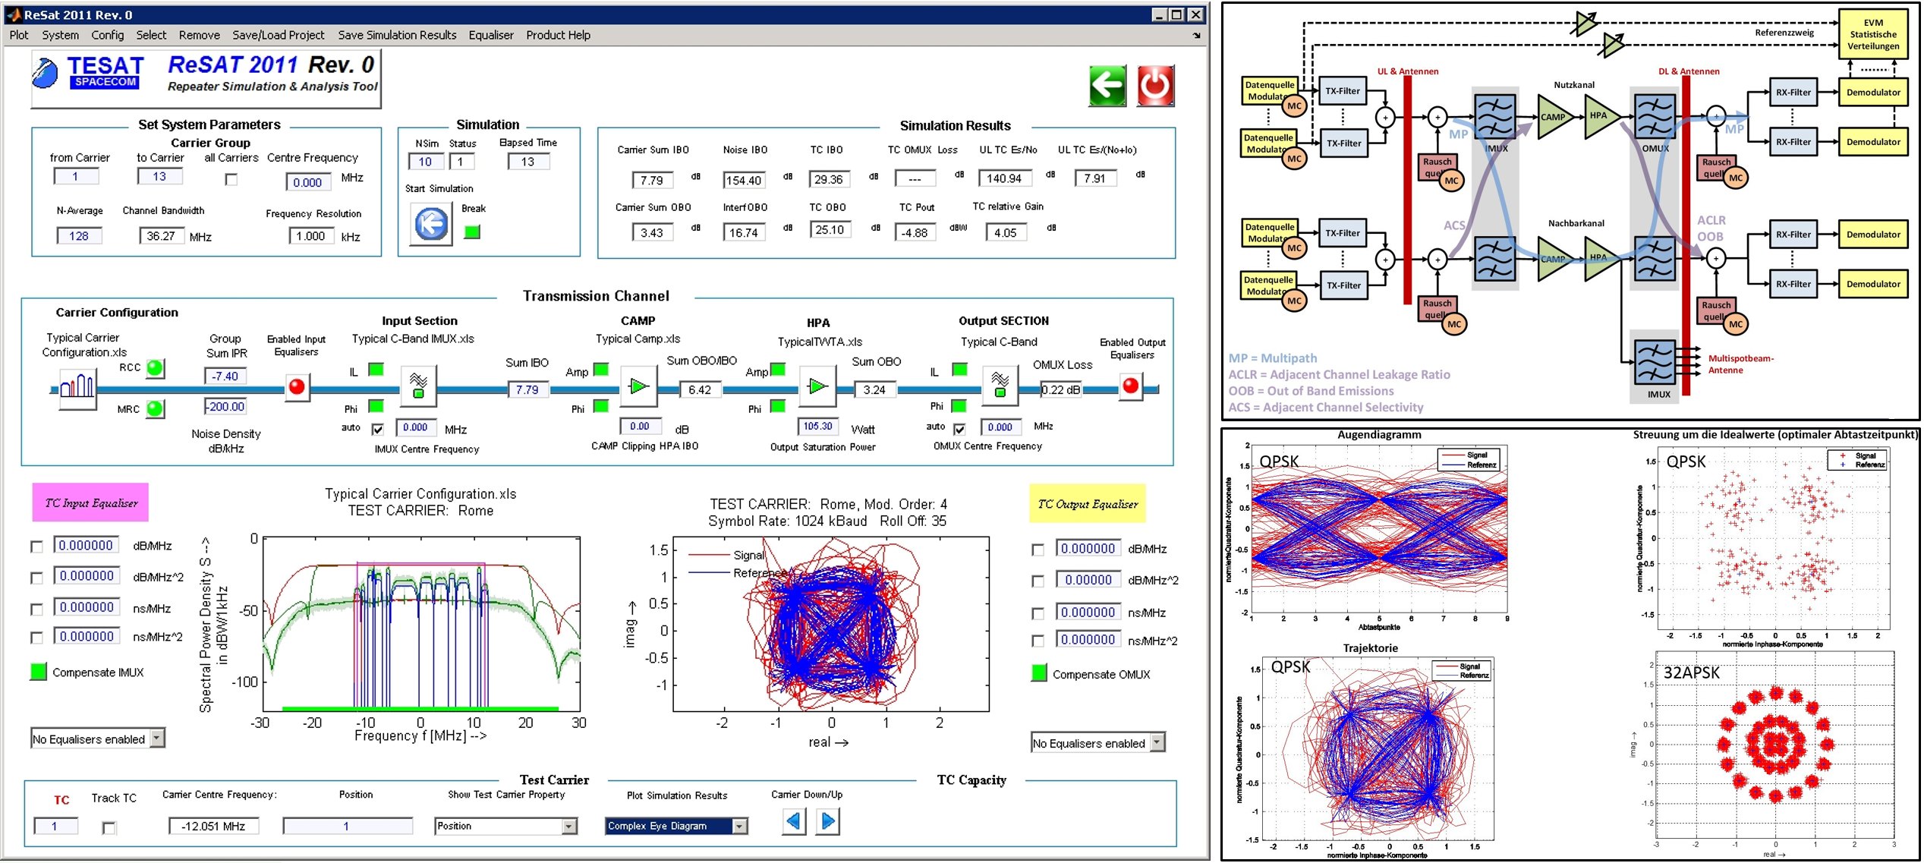The image size is (1924, 863).
Task: Enable input equaliser ns/MHz^2 checkbox
Action: (x=36, y=638)
